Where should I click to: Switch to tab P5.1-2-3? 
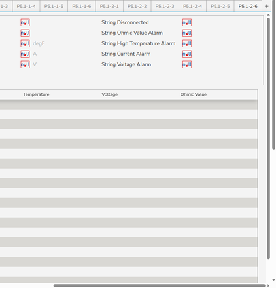tap(165, 6)
